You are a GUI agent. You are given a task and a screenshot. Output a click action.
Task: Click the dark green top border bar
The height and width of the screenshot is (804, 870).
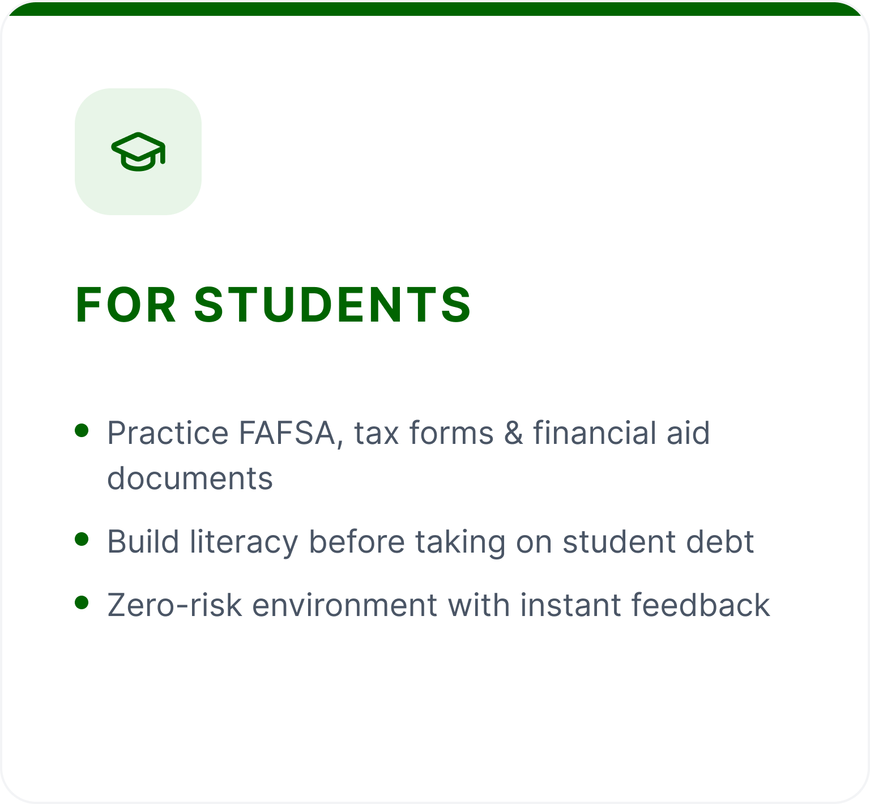435,8
